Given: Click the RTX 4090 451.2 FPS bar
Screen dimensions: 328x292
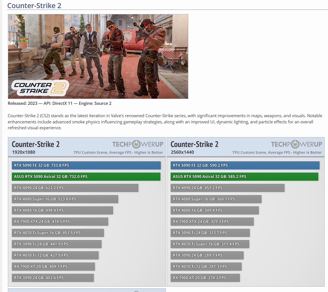Looking at the screenshot, I should coord(228,188).
